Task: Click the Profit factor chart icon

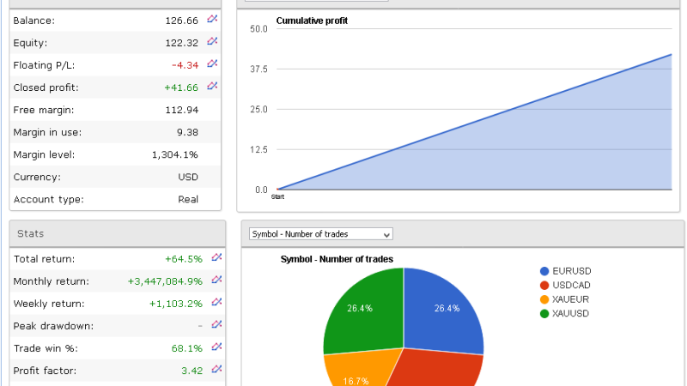Action: (216, 369)
